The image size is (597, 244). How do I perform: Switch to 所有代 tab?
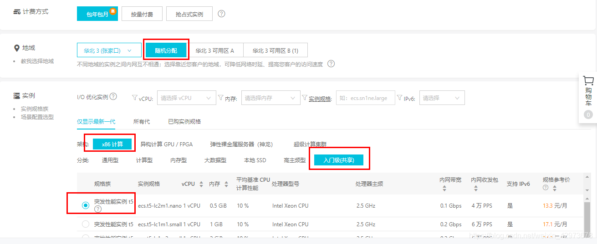(x=142, y=122)
